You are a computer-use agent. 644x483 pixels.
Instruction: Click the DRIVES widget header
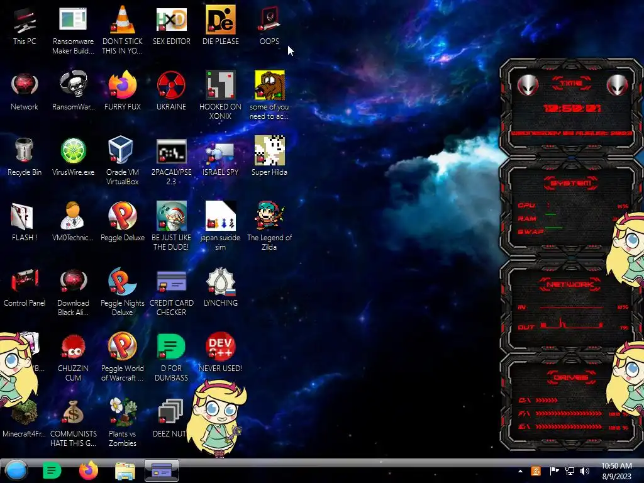tap(571, 377)
